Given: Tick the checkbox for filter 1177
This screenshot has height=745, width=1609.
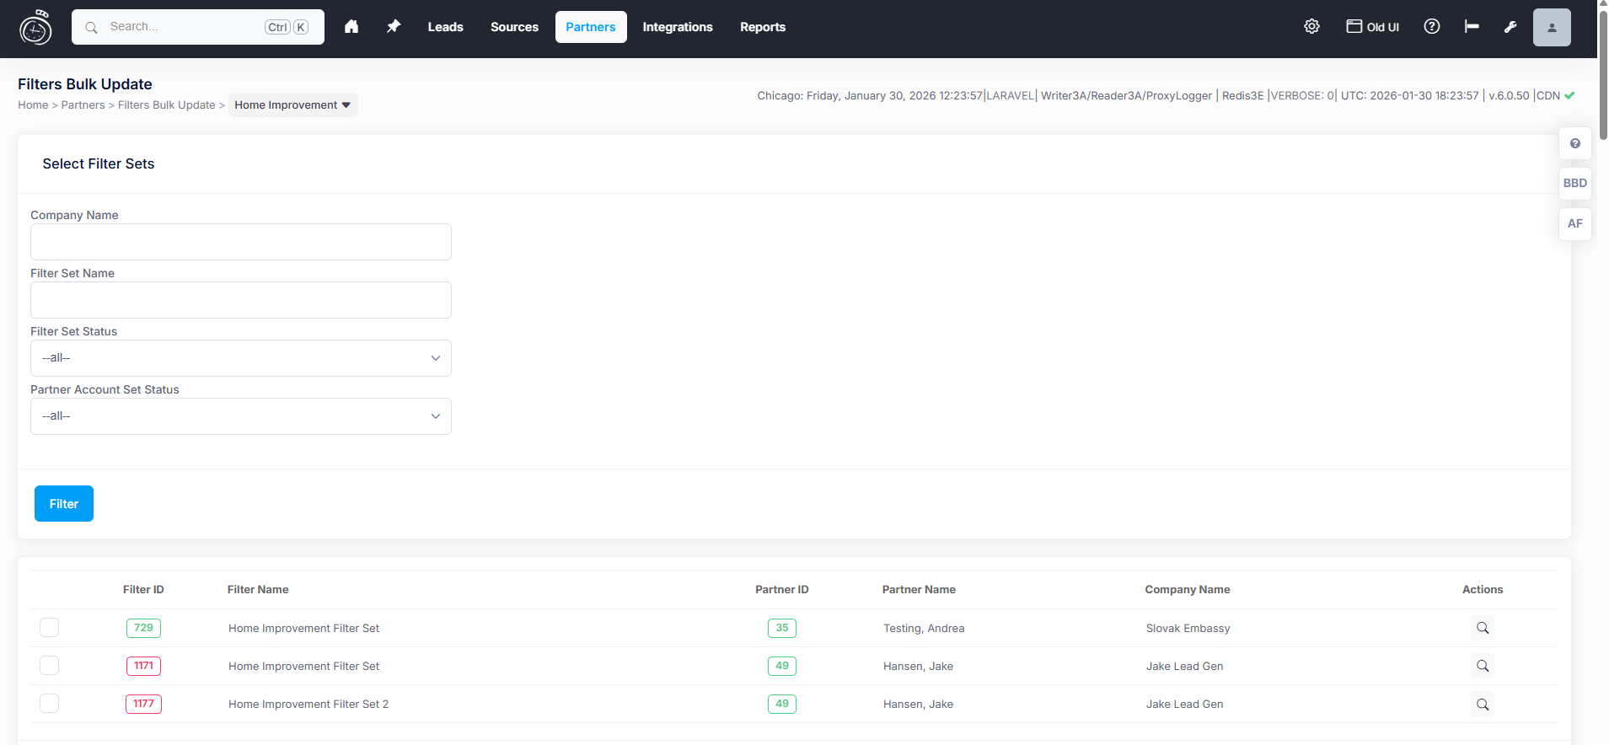Looking at the screenshot, I should [50, 704].
